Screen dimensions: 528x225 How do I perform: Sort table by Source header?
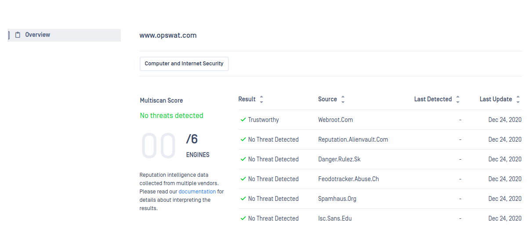(x=328, y=99)
